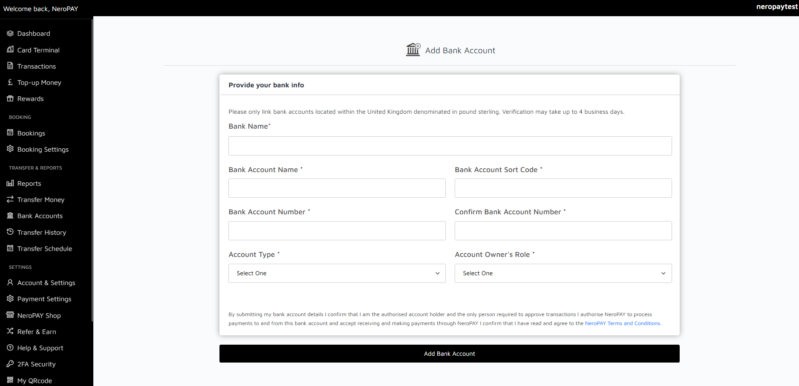Open the Account Type dropdown
Viewport: 799px width, 386px height.
[337, 273]
